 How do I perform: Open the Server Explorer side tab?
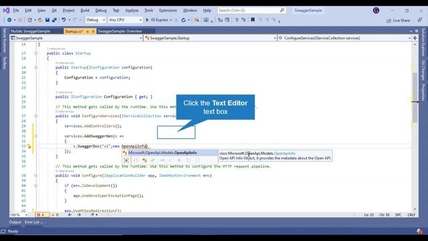pos(5,40)
